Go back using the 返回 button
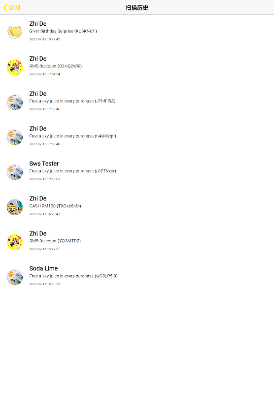 coord(11,7)
